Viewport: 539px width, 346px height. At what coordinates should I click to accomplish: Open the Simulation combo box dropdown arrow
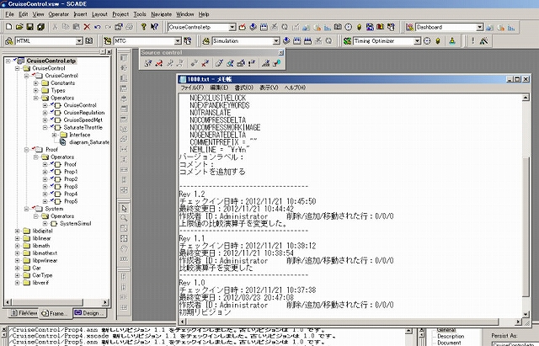tap(276, 41)
